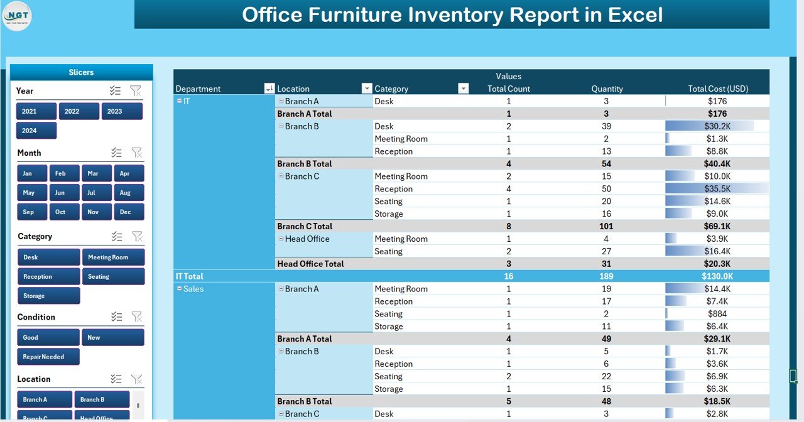This screenshot has width=804, height=422.
Task: Clear the Condition slicer filter
Action: coord(136,317)
